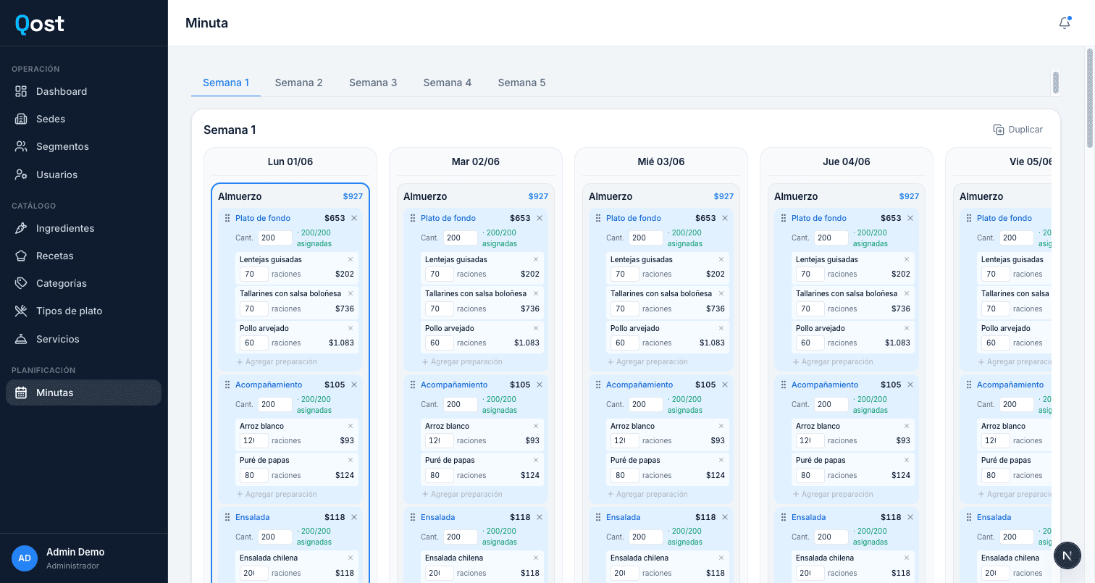The image size is (1095, 583).
Task: Remove Ensalada chilena from Monday
Action: tap(351, 558)
